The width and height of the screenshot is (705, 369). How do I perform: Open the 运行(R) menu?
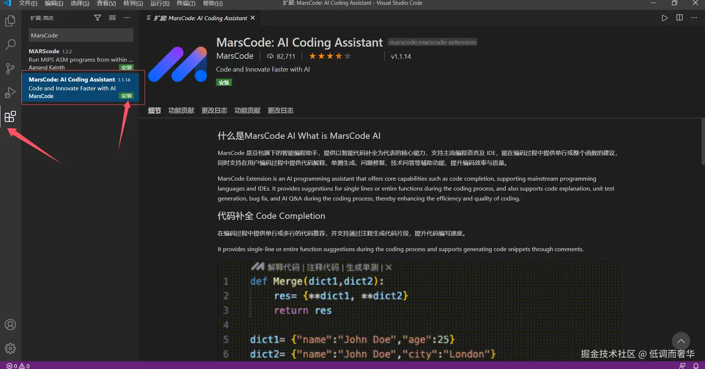[x=160, y=3]
